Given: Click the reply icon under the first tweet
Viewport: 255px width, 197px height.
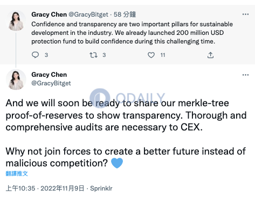Looking at the screenshot, I should 35,55.
